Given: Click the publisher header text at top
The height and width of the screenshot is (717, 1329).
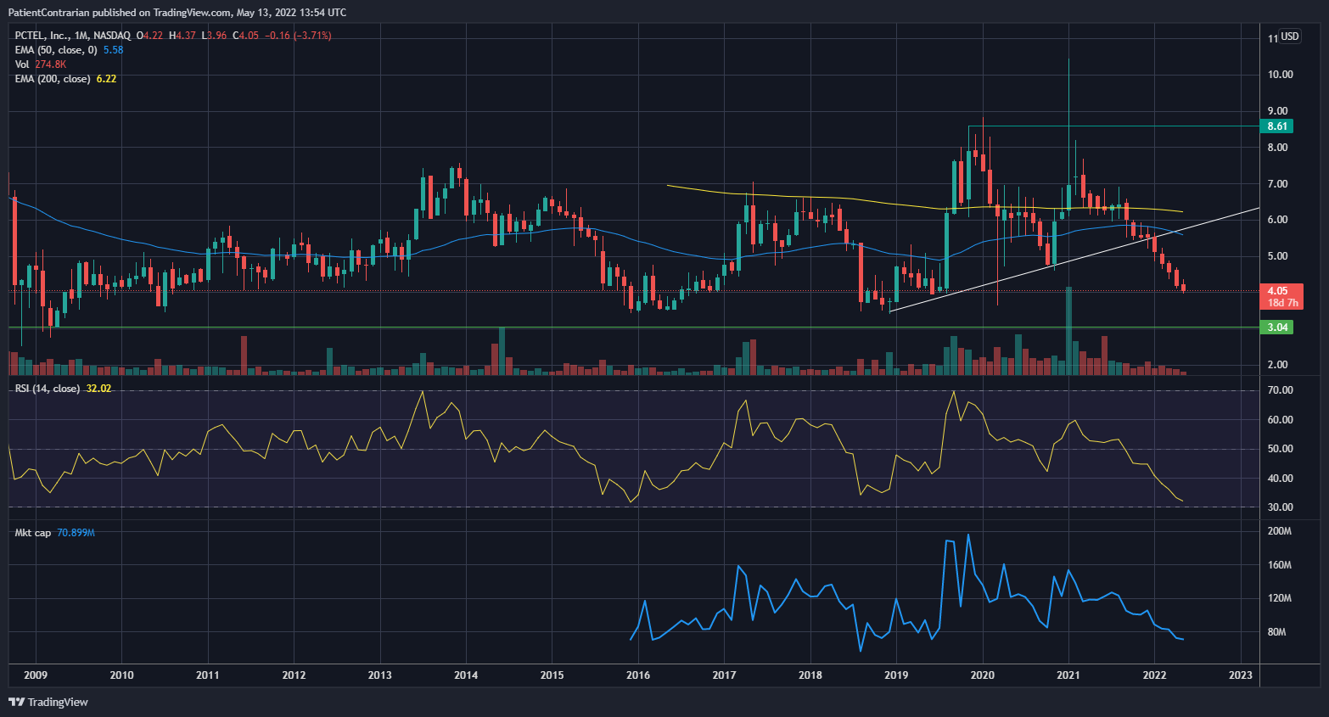Looking at the screenshot, I should coord(177,13).
